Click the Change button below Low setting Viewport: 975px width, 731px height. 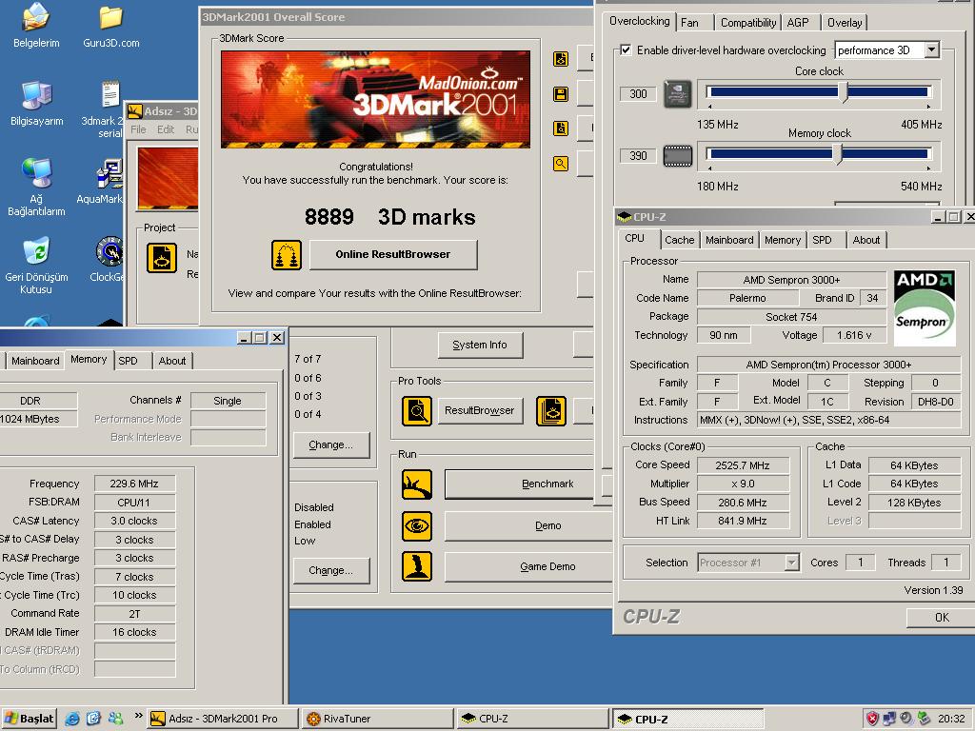coord(330,571)
